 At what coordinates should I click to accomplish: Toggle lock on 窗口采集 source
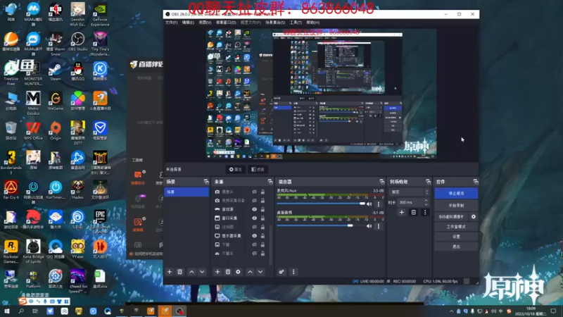click(262, 218)
